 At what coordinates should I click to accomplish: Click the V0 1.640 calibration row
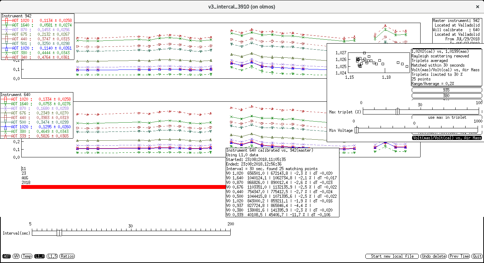281,178
